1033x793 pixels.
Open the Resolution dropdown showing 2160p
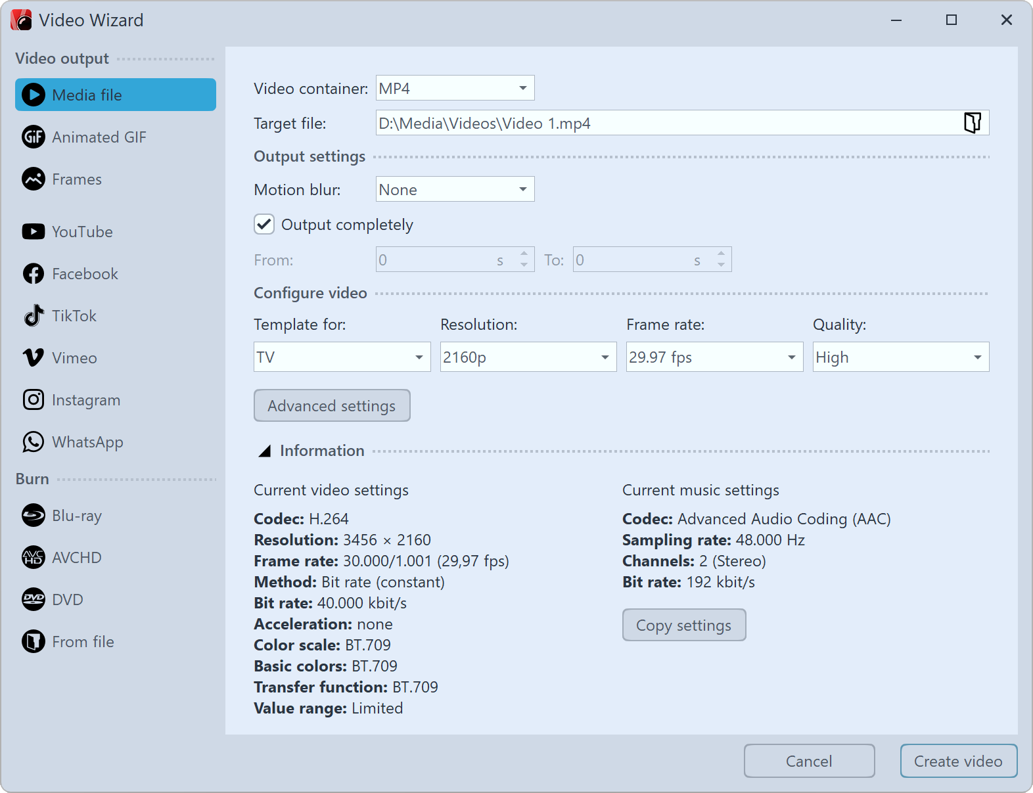(x=528, y=357)
